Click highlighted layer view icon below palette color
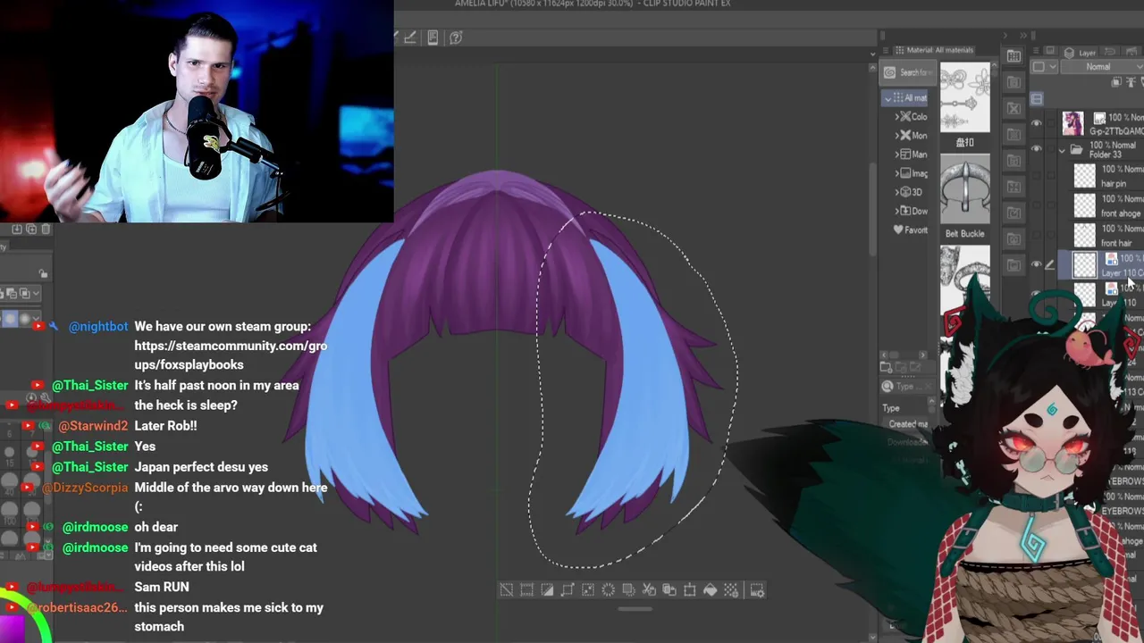This screenshot has height=643, width=1144. pos(1037,98)
